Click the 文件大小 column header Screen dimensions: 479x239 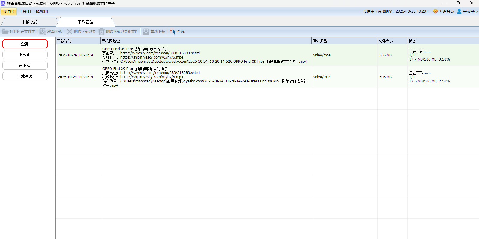(x=392, y=41)
